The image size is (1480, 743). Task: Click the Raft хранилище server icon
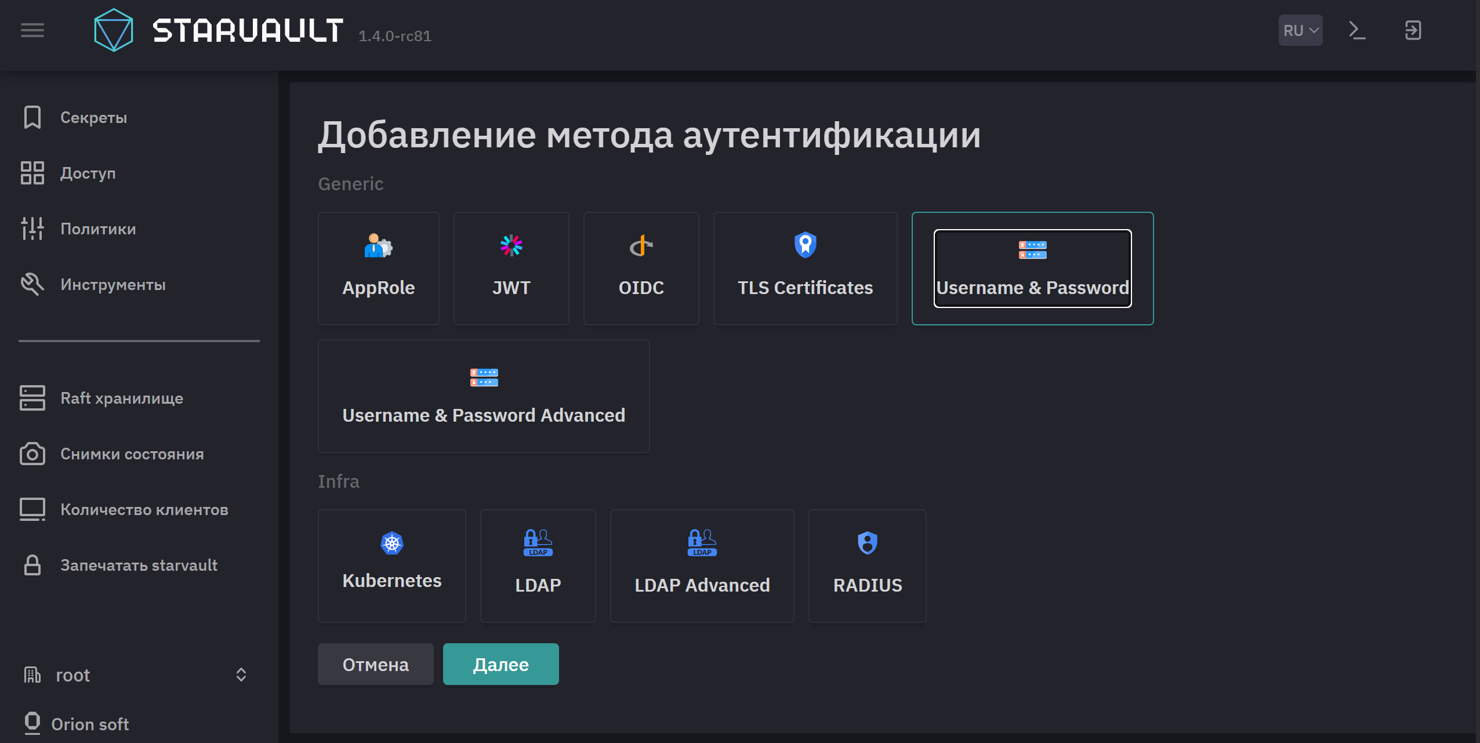32,398
